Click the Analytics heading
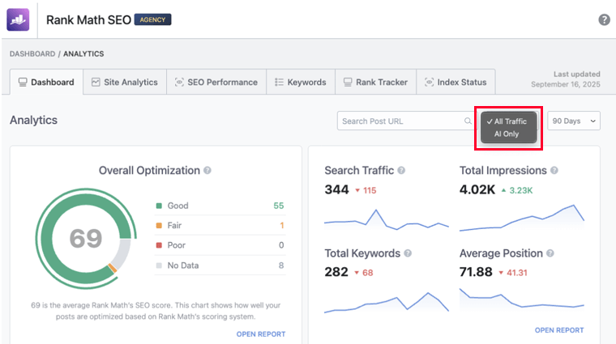The height and width of the screenshot is (344, 616). [x=33, y=120]
